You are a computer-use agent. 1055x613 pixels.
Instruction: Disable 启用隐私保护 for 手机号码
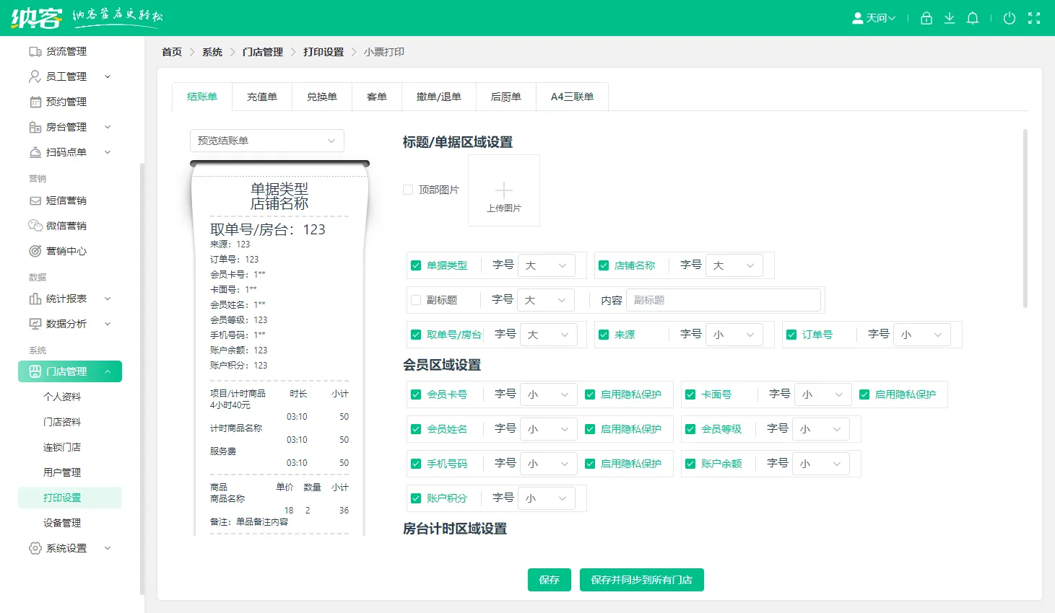tap(590, 464)
